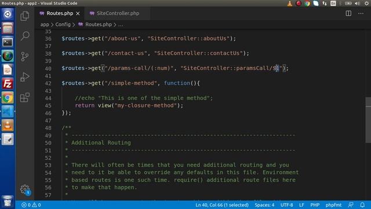This screenshot has height=209, width=371.
Task: Open notifications bell in status bar
Action: coord(362,205)
